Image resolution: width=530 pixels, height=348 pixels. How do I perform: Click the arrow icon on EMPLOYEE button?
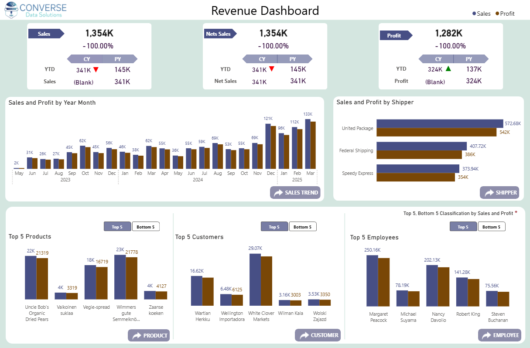pos(487,335)
